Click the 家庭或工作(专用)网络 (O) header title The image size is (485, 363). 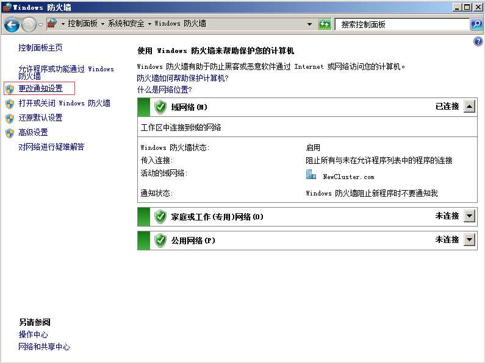click(217, 217)
